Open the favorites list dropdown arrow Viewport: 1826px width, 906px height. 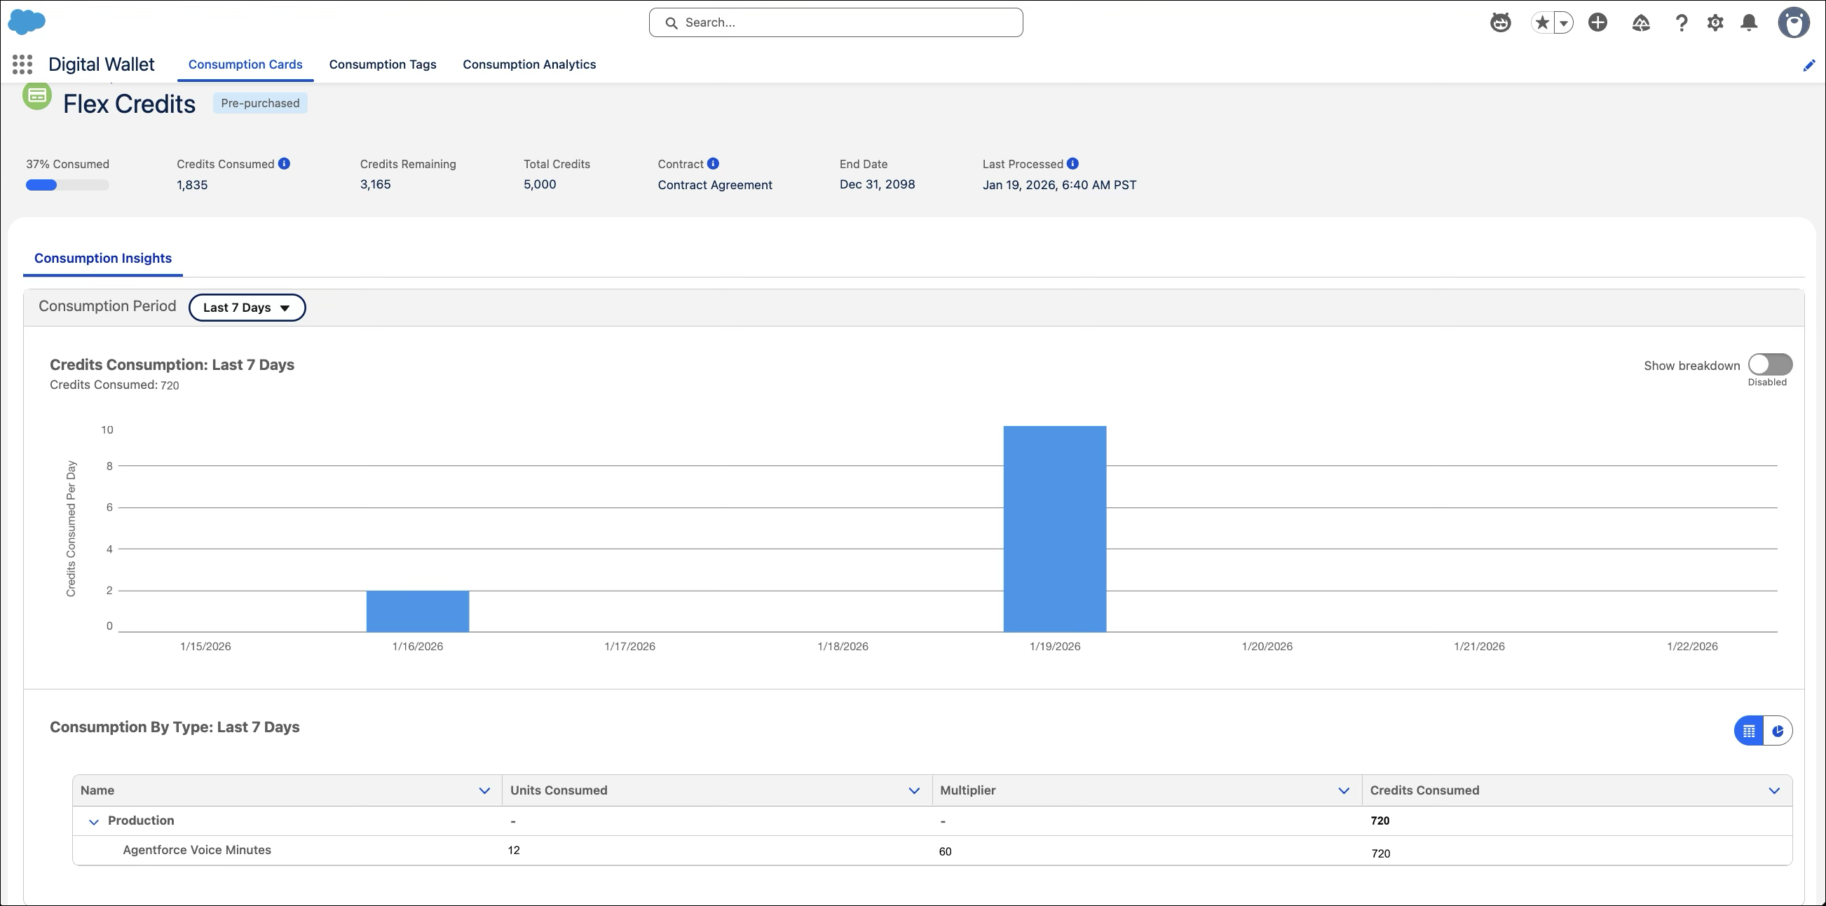pyautogui.click(x=1564, y=22)
